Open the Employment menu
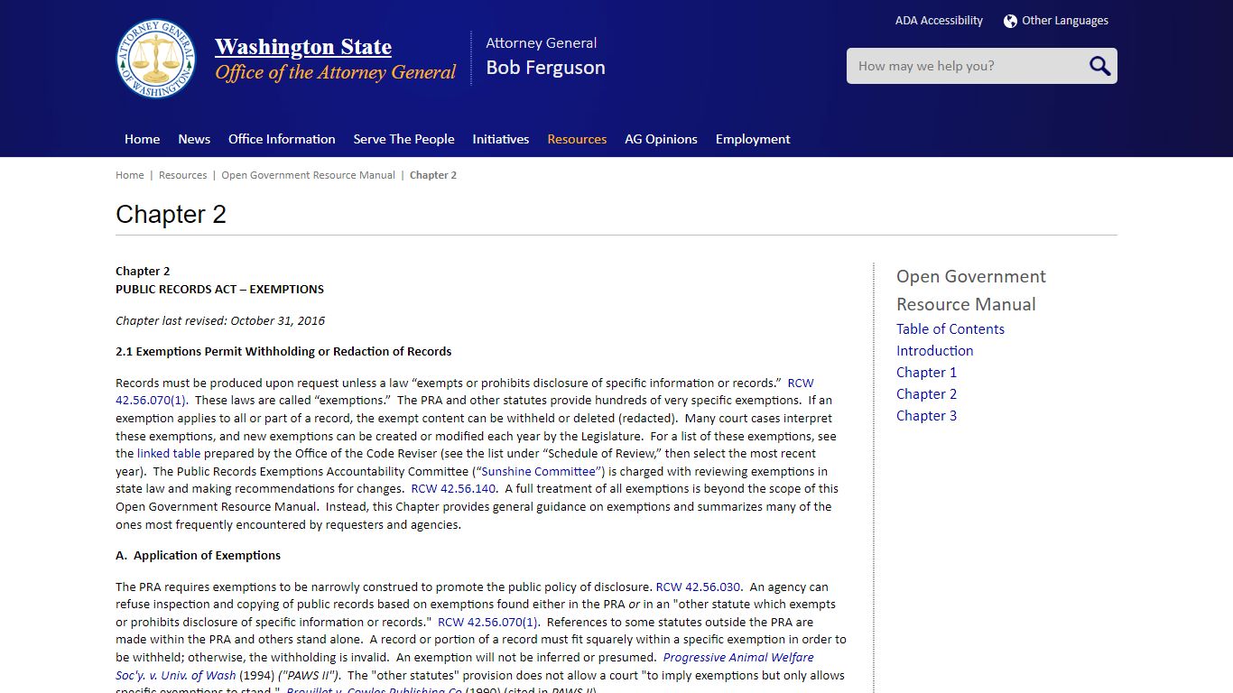The image size is (1233, 693). coord(753,139)
